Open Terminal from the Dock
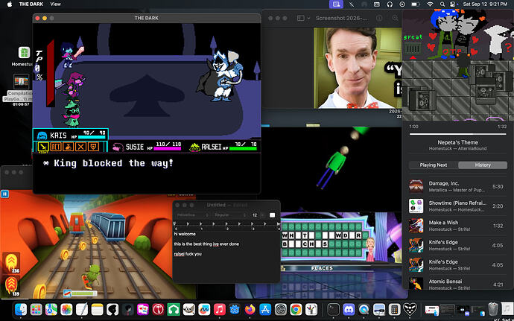The height and width of the screenshot is (321, 514). click(334, 309)
